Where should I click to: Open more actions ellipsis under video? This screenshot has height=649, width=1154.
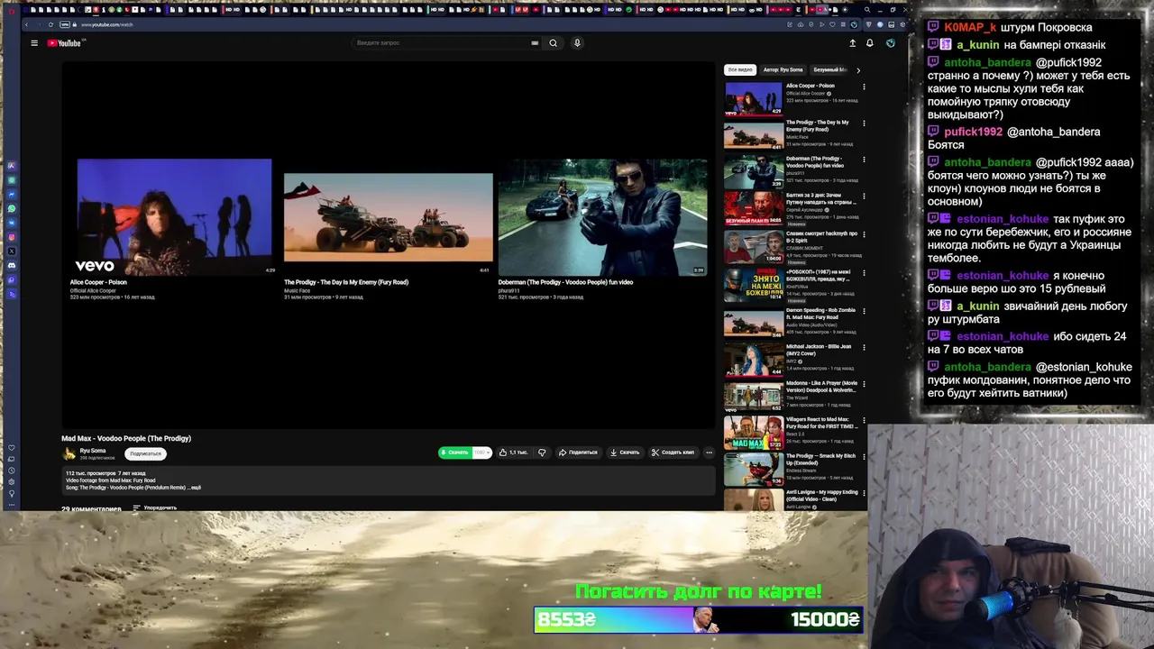click(710, 452)
